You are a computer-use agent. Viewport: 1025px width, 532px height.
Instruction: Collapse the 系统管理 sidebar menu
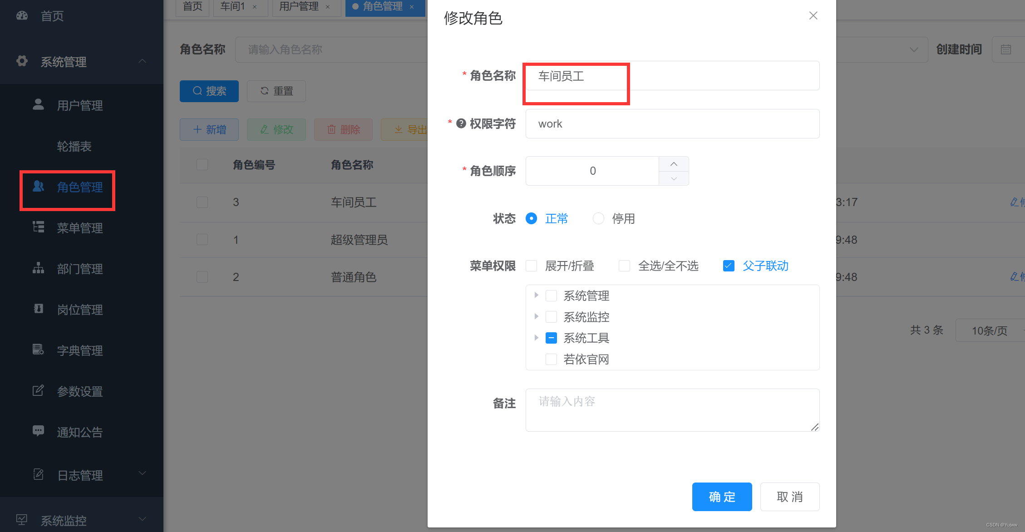click(x=142, y=61)
